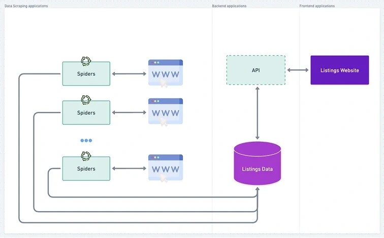Select the middle WWW browser icon
The width and height of the screenshot is (384, 238).
tap(166, 112)
